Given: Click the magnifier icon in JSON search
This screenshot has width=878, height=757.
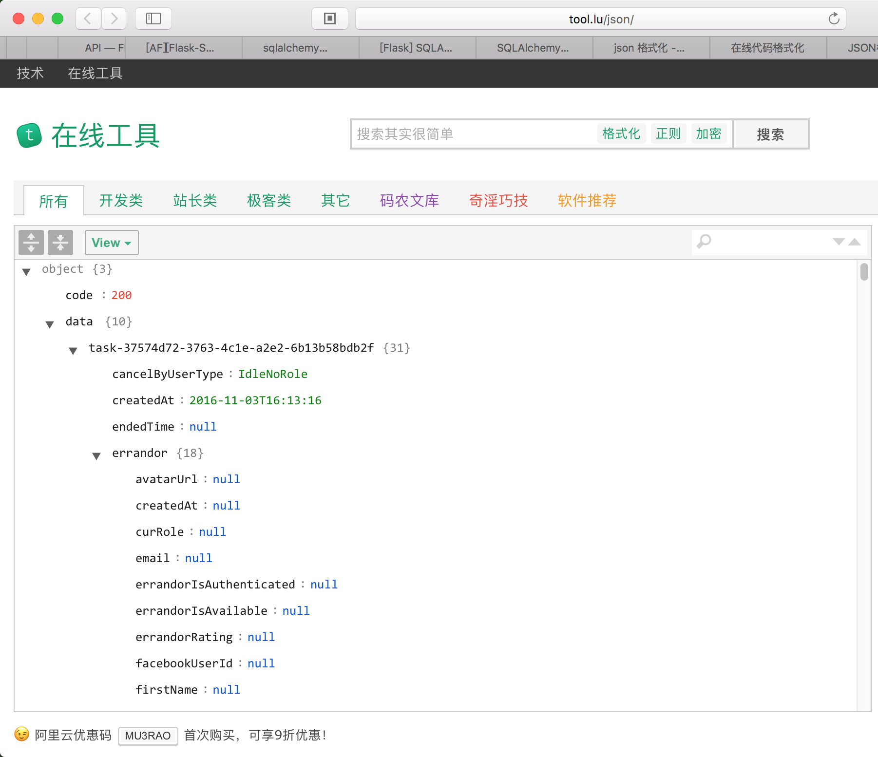Looking at the screenshot, I should (704, 242).
